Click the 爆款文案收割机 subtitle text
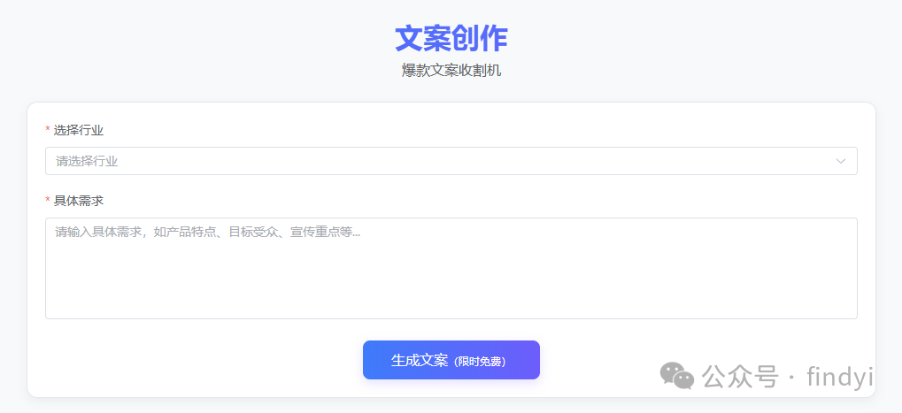The image size is (902, 413). pos(451,71)
